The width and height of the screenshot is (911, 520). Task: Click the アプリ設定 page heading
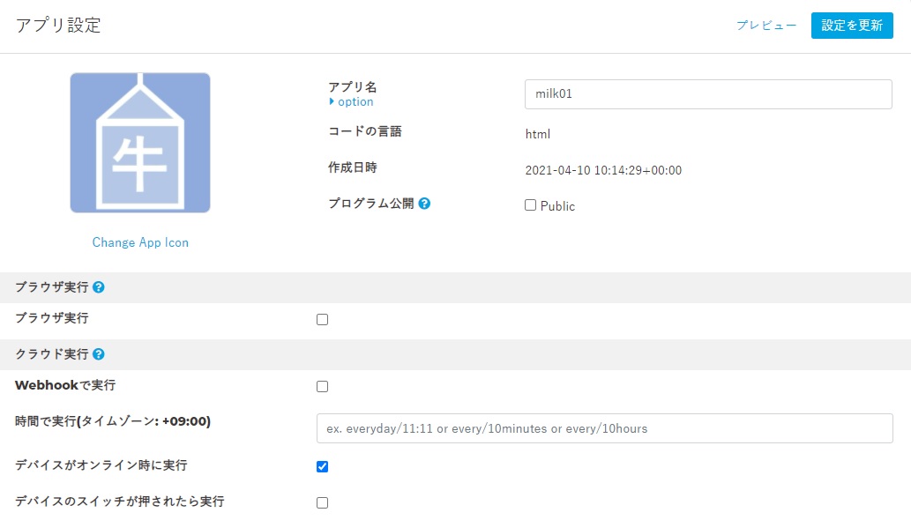(58, 26)
